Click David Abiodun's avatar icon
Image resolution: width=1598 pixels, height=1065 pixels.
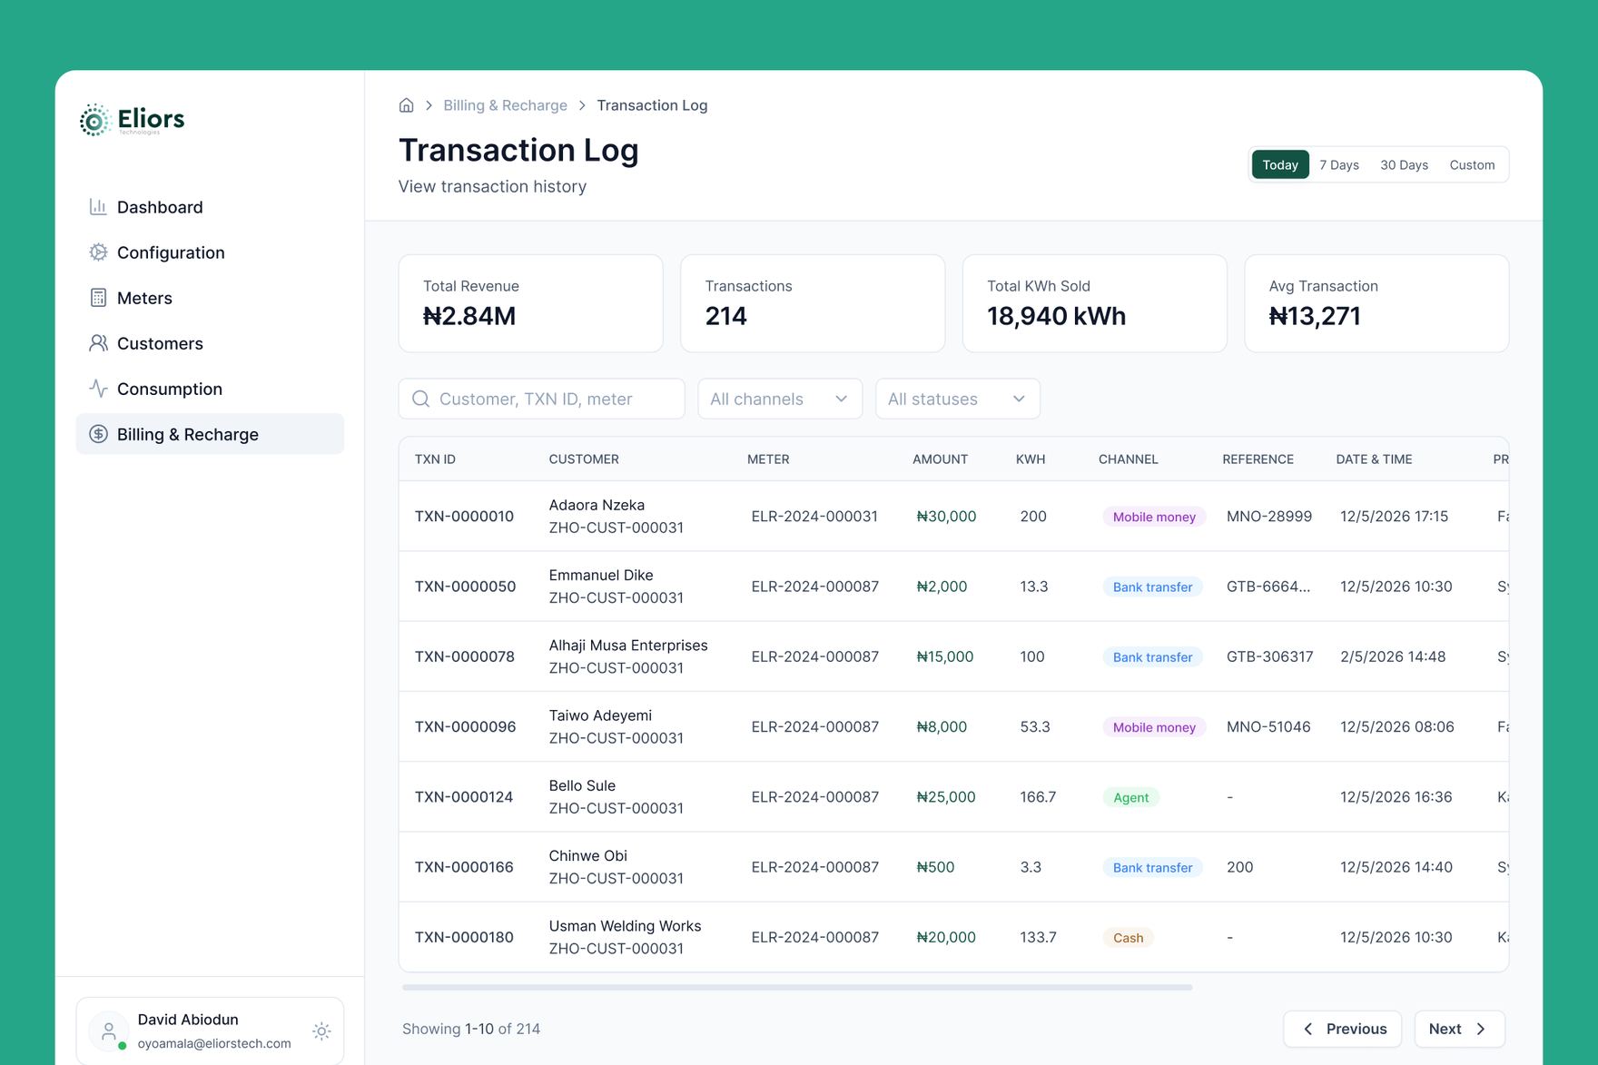pyautogui.click(x=109, y=1030)
